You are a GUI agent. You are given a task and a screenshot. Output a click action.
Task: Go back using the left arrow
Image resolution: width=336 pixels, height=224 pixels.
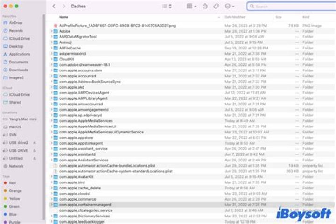point(54,6)
